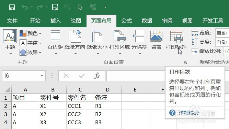The height and width of the screenshot is (129, 229).
Task: Click the 宽度 width icon
Action: 195,33
